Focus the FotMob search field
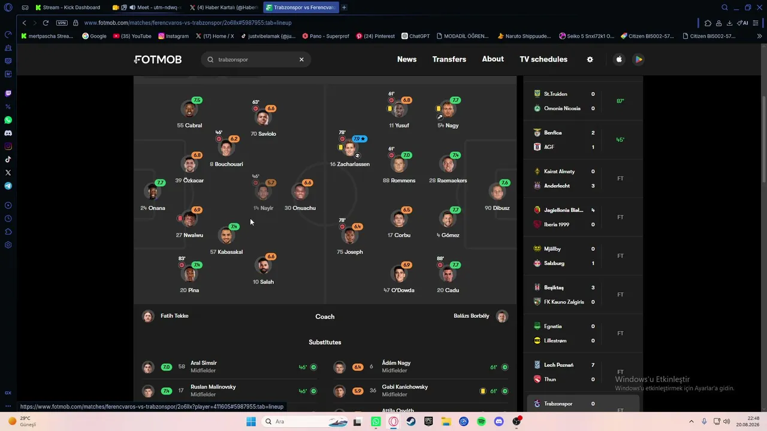Image resolution: width=767 pixels, height=431 pixels. tap(255, 59)
